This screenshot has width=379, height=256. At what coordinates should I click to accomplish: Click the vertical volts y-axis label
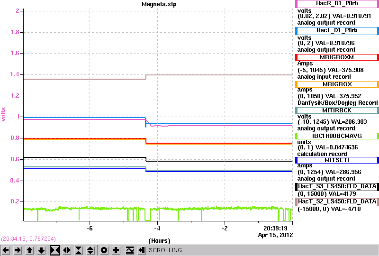tap(3, 114)
